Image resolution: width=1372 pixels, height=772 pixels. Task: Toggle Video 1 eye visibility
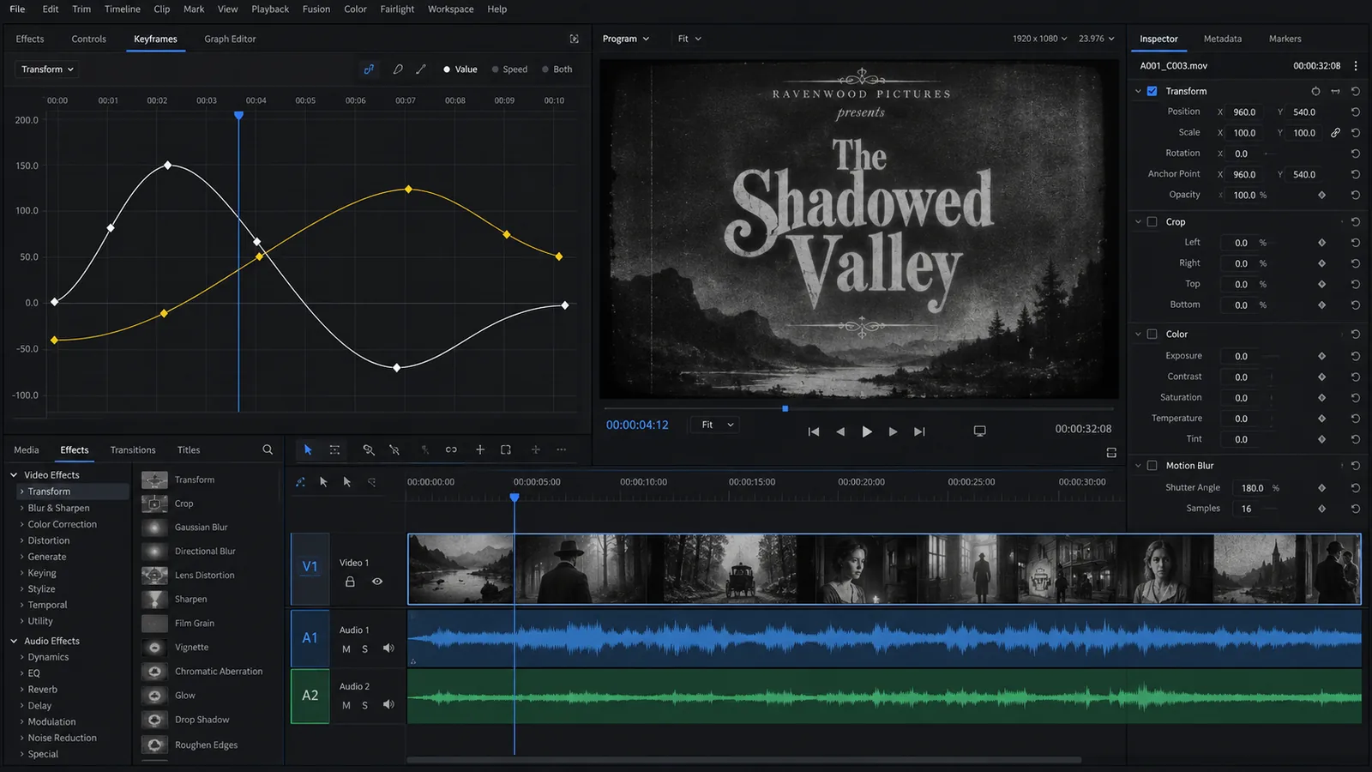click(x=377, y=582)
